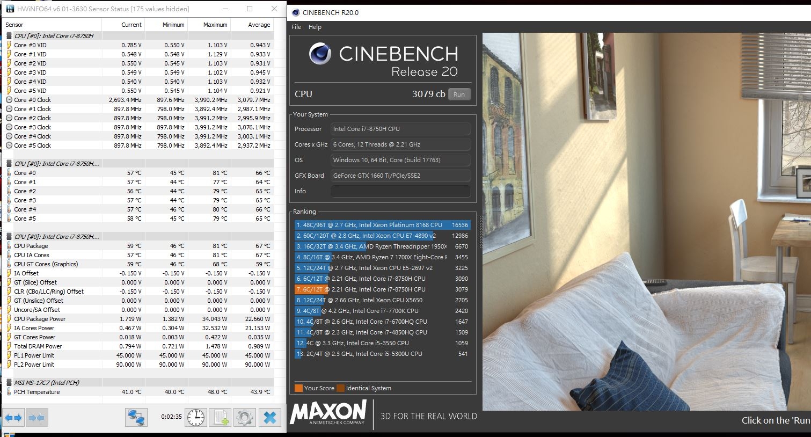Select ranking 1 Xeon Platinum 8168 bar
The height and width of the screenshot is (437, 811).
pyautogui.click(x=382, y=225)
